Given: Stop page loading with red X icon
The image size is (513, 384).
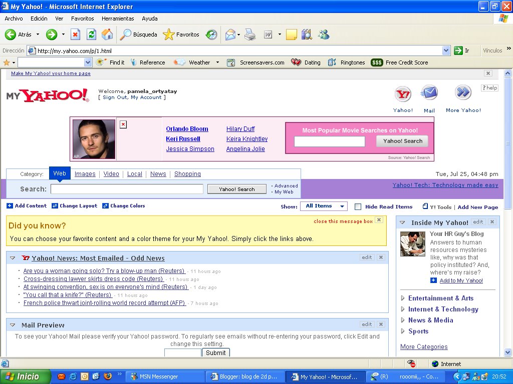Looking at the screenshot, I should [x=75, y=34].
